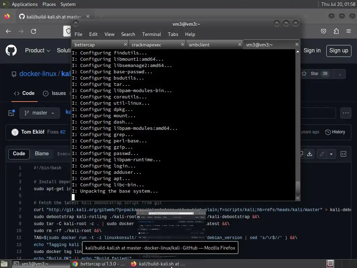Click the workspace switcher in the bottom panel
Screen dimensions: 357x268
(330, 264)
